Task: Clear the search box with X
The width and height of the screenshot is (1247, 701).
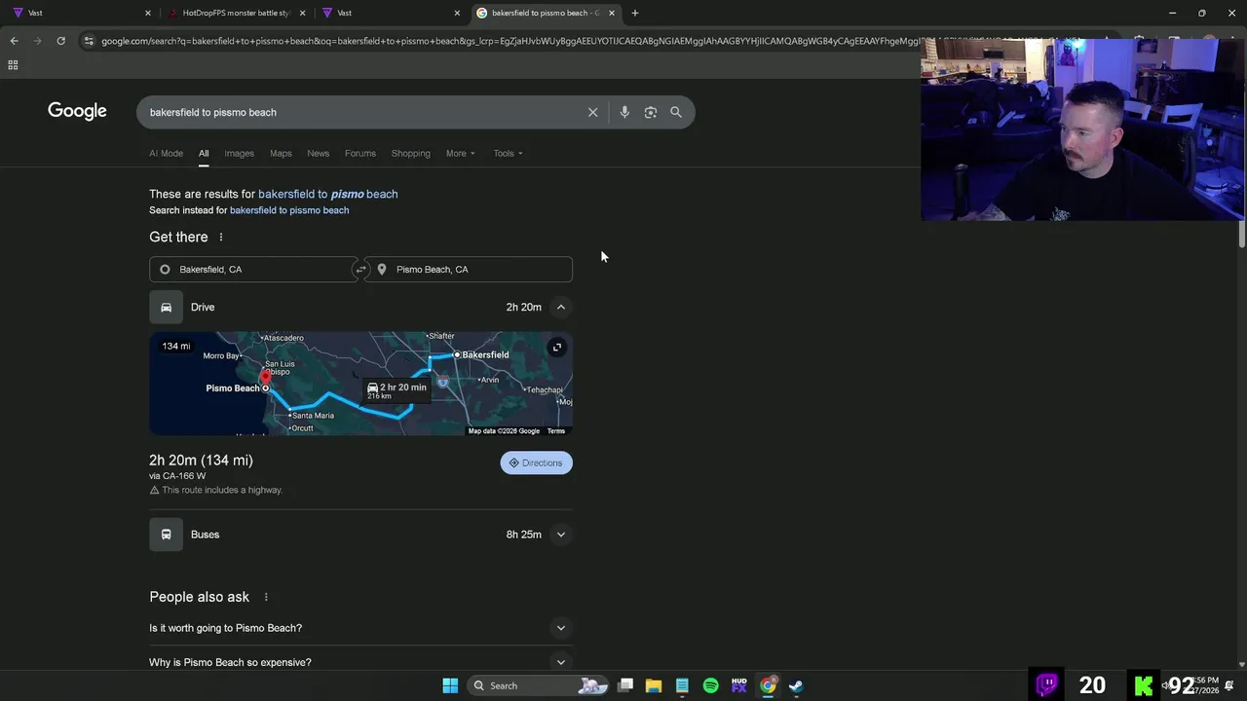Action: pyautogui.click(x=592, y=112)
